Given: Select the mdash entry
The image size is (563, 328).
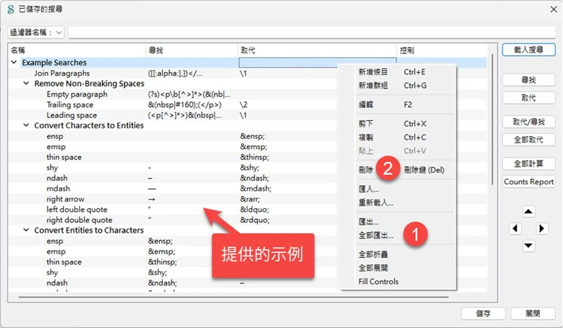Looking at the screenshot, I should (x=58, y=188).
